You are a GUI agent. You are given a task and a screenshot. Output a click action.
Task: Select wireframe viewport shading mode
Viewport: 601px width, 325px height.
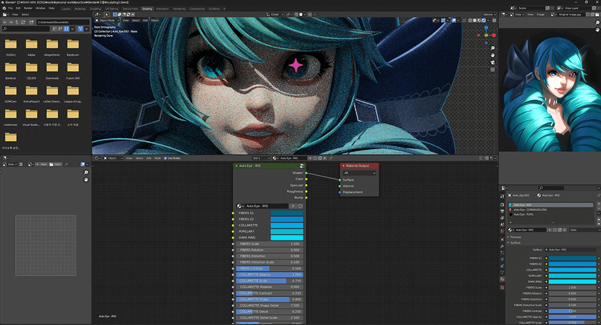point(470,20)
